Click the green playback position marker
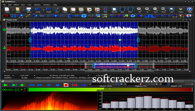This screenshot has width=195, height=111. coord(120,40)
